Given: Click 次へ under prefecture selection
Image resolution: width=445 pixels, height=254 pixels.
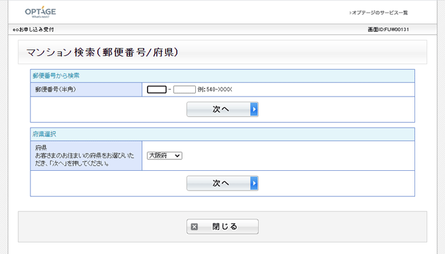Looking at the screenshot, I should tap(222, 183).
